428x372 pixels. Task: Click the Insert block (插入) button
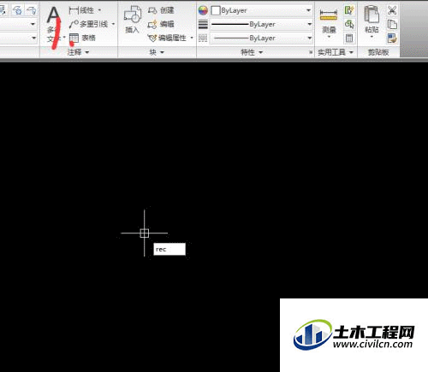pos(132,20)
